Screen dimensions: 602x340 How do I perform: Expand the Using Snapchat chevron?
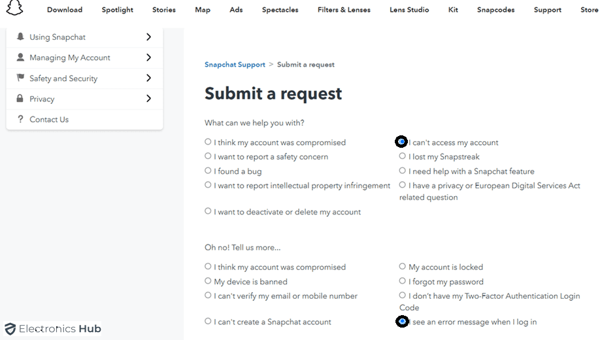tap(149, 37)
